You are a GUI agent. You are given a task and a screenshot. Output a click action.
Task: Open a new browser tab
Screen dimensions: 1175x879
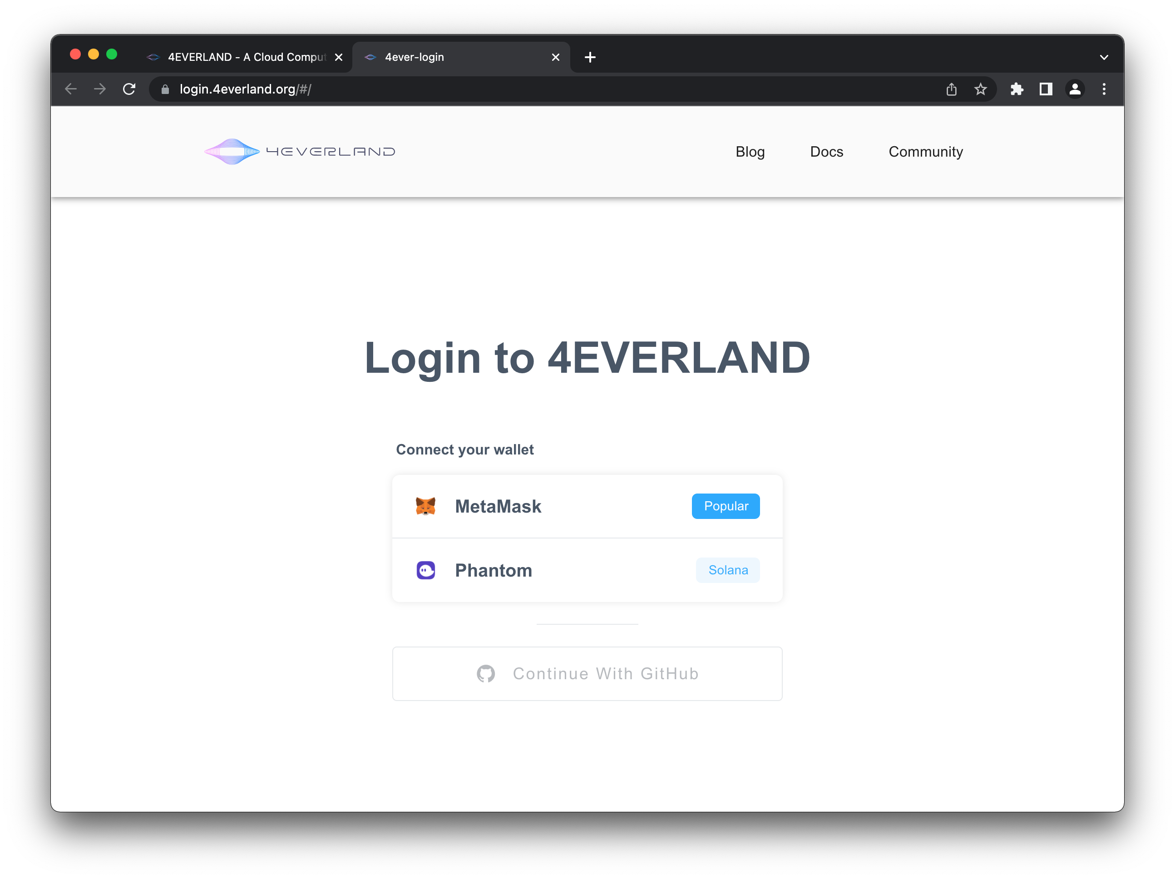coord(590,57)
